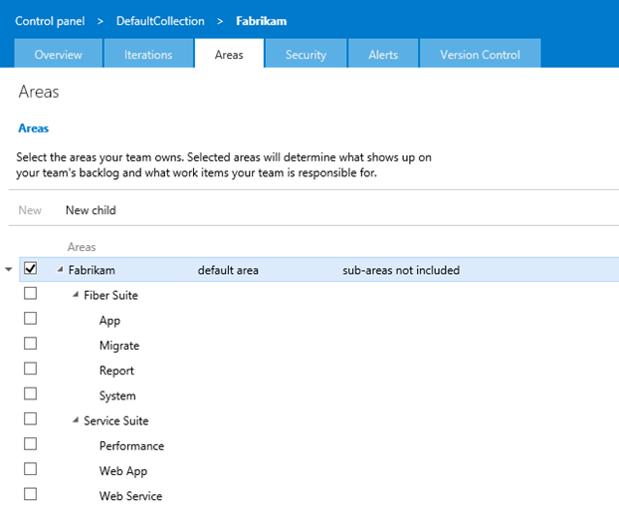The height and width of the screenshot is (514, 619).
Task: Click the New child button
Action: [x=91, y=210]
